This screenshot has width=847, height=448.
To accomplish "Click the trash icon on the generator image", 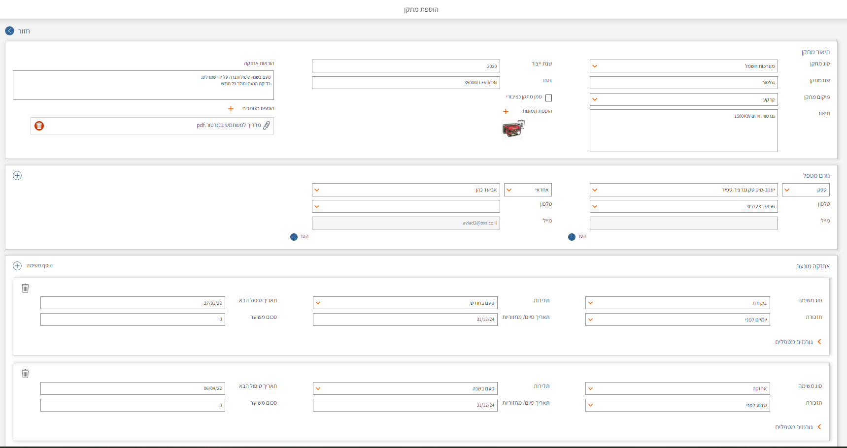I will (x=521, y=124).
